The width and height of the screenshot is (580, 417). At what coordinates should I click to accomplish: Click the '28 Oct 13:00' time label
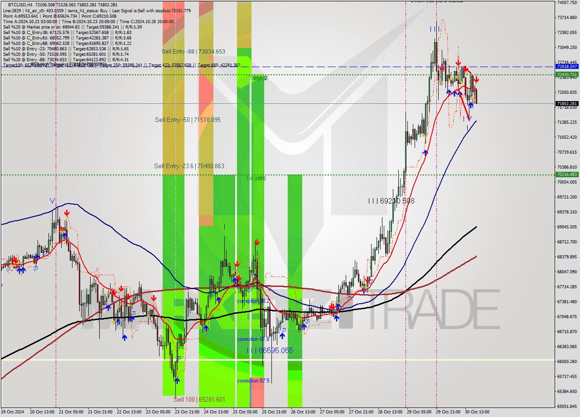coord(390,412)
